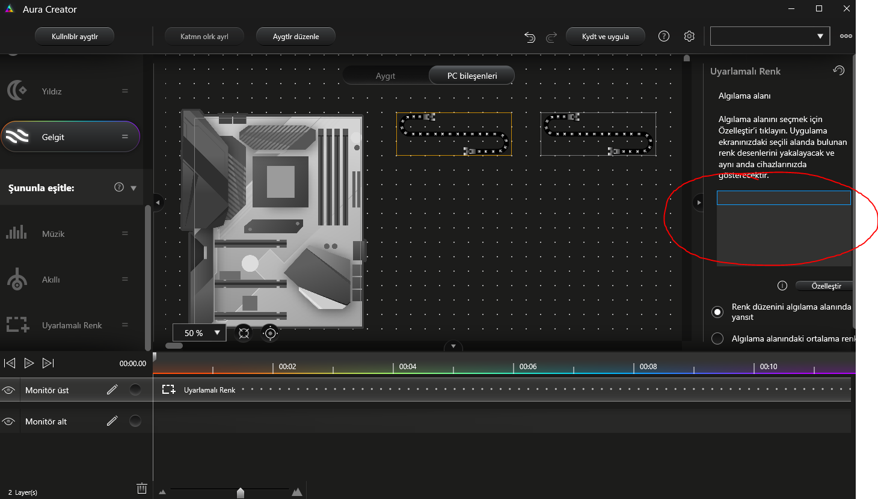
Task: Click the '2 Layer(s)' status text
Action: [x=23, y=492]
